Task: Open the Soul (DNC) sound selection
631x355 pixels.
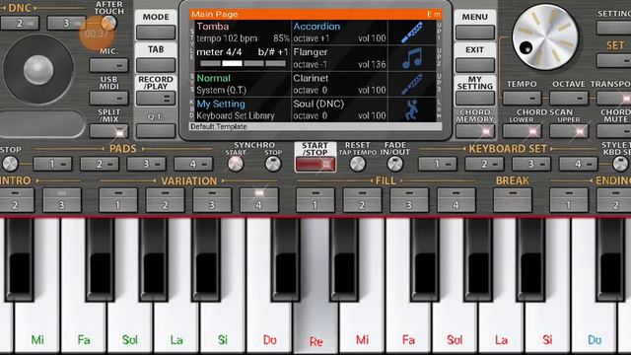Action: tap(339, 109)
